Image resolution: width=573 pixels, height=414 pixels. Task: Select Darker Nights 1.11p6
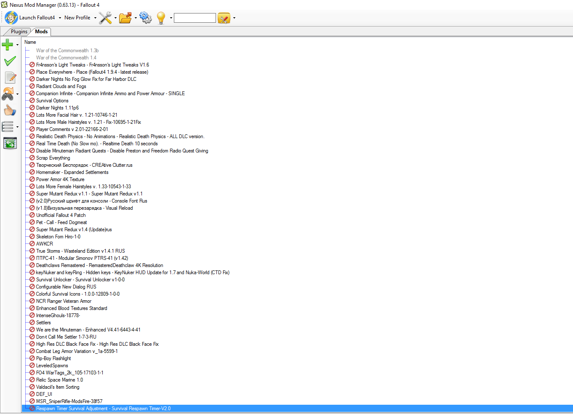point(57,108)
